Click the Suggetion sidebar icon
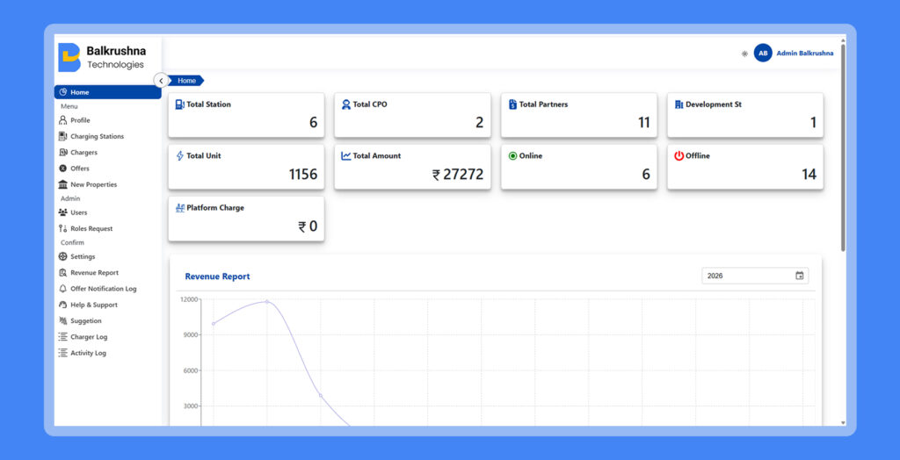 pyautogui.click(x=63, y=320)
